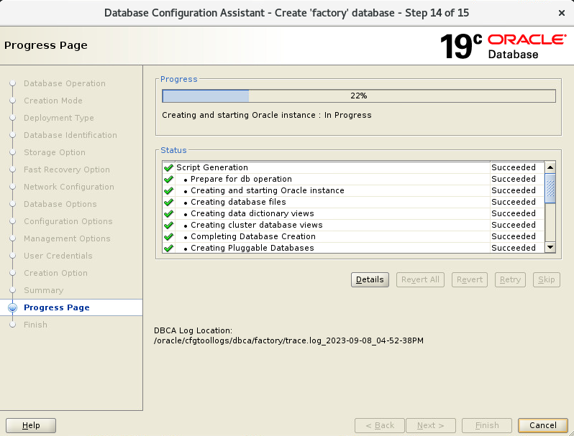Click Creating Pluggable Databases text

[x=252, y=248]
